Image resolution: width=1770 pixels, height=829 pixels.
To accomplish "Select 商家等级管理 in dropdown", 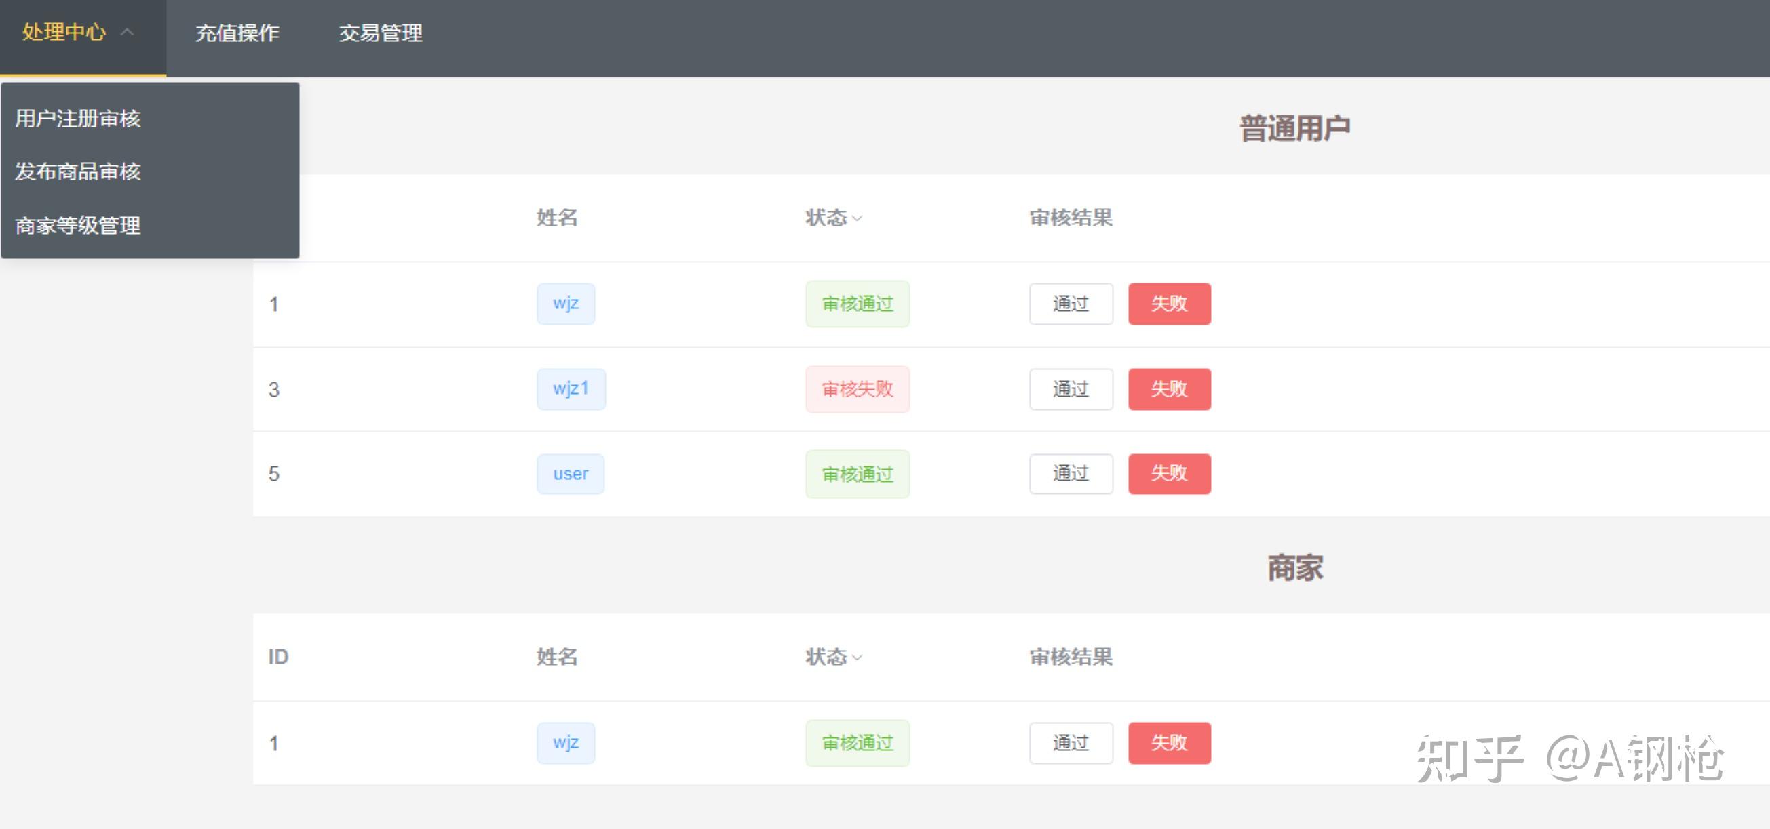I will pyautogui.click(x=150, y=224).
